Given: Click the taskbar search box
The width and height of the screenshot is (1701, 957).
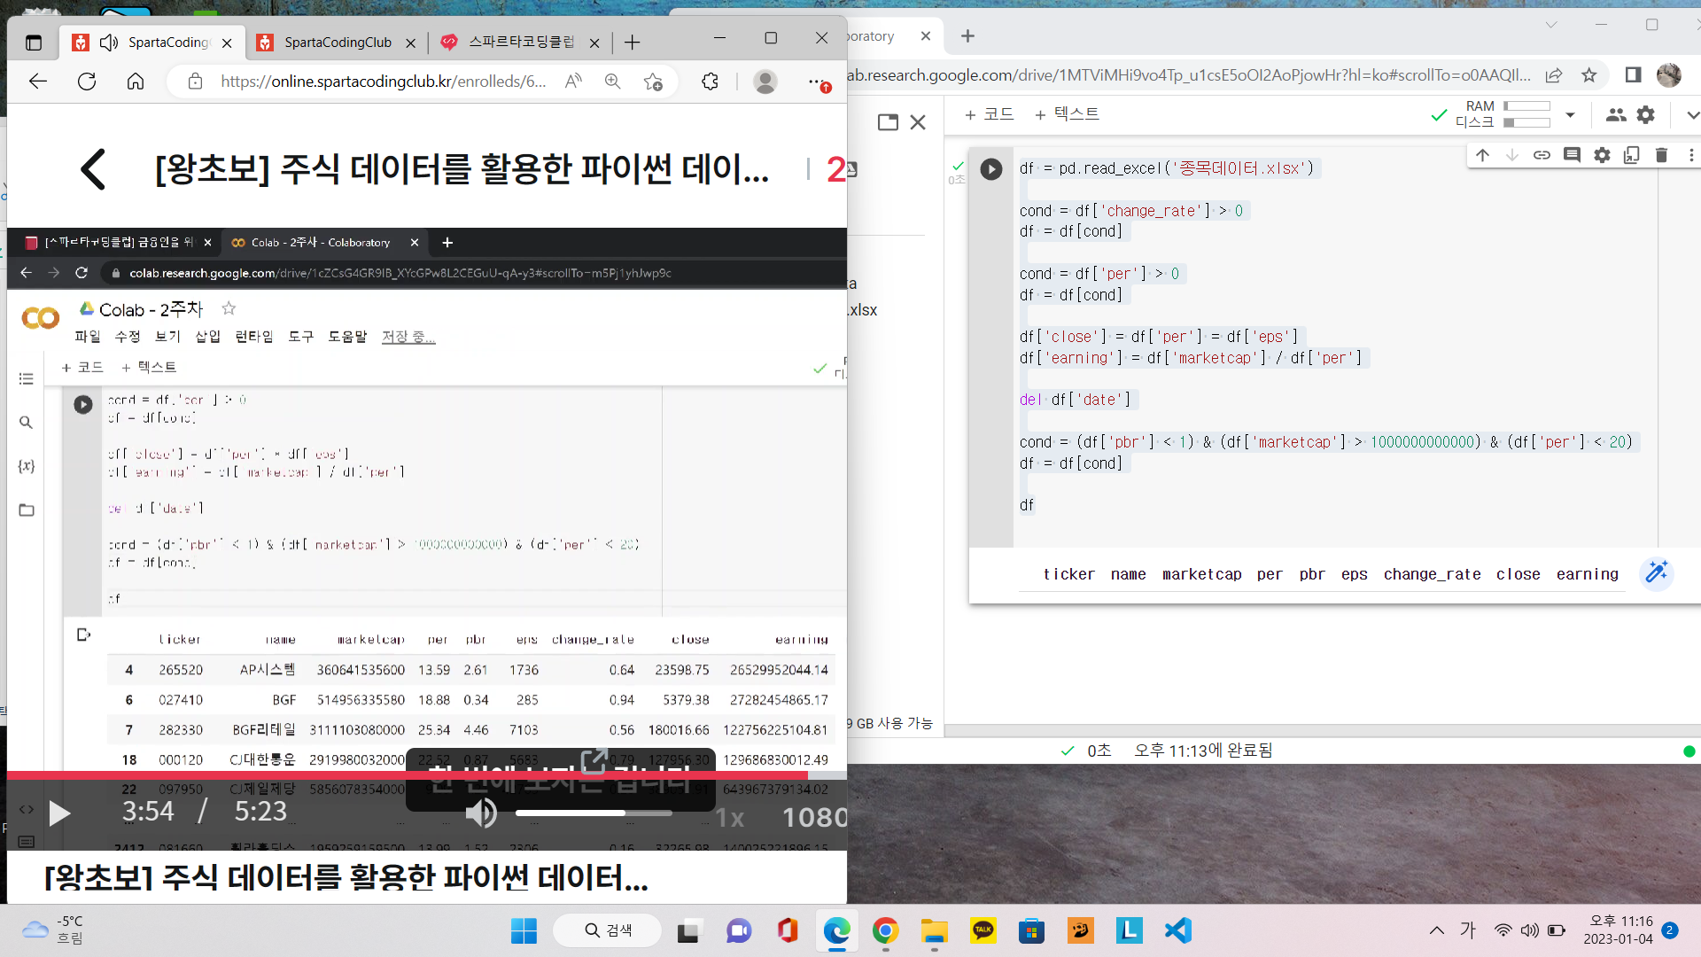Looking at the screenshot, I should click(608, 930).
